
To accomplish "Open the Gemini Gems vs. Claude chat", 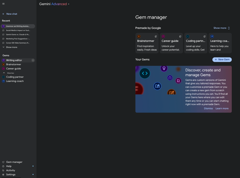I will (18, 34).
